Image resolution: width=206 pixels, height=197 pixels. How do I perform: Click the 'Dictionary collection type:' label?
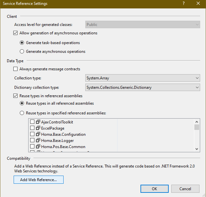pyautogui.click(x=37, y=87)
